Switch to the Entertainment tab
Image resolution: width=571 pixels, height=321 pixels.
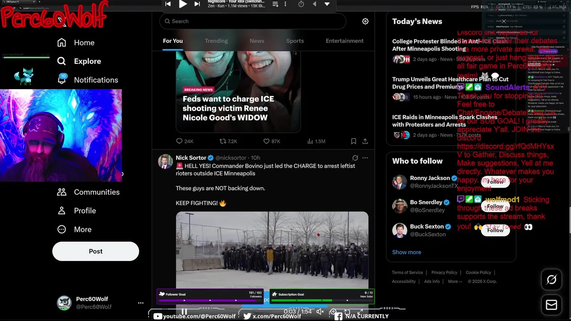[344, 41]
